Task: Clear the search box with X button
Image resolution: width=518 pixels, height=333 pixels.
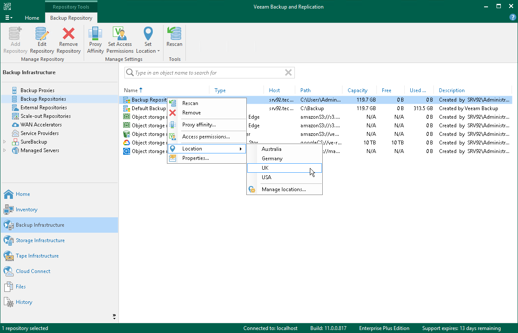Action: pyautogui.click(x=288, y=72)
